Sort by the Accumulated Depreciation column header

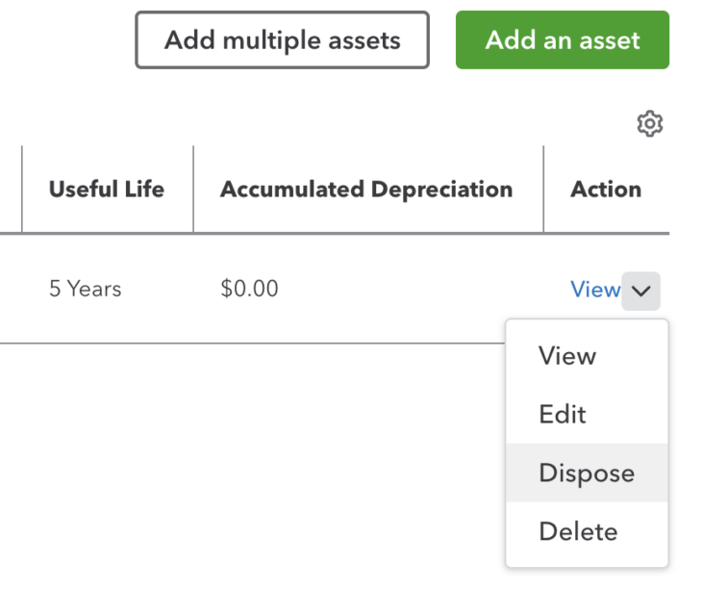366,189
